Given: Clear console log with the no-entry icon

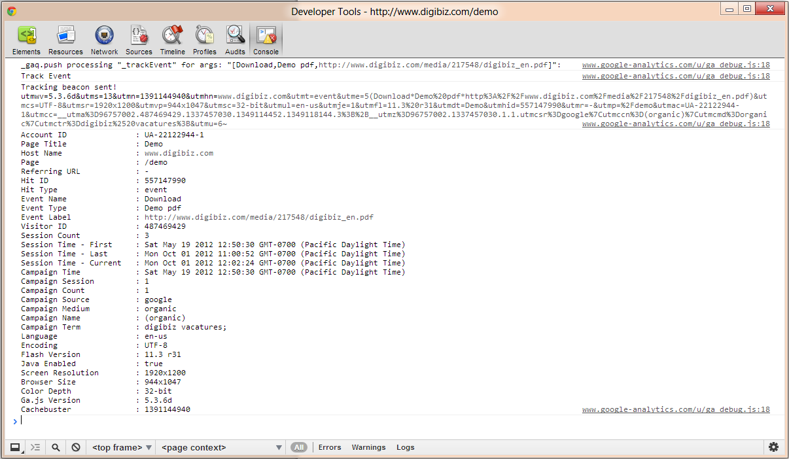Looking at the screenshot, I should [x=76, y=447].
